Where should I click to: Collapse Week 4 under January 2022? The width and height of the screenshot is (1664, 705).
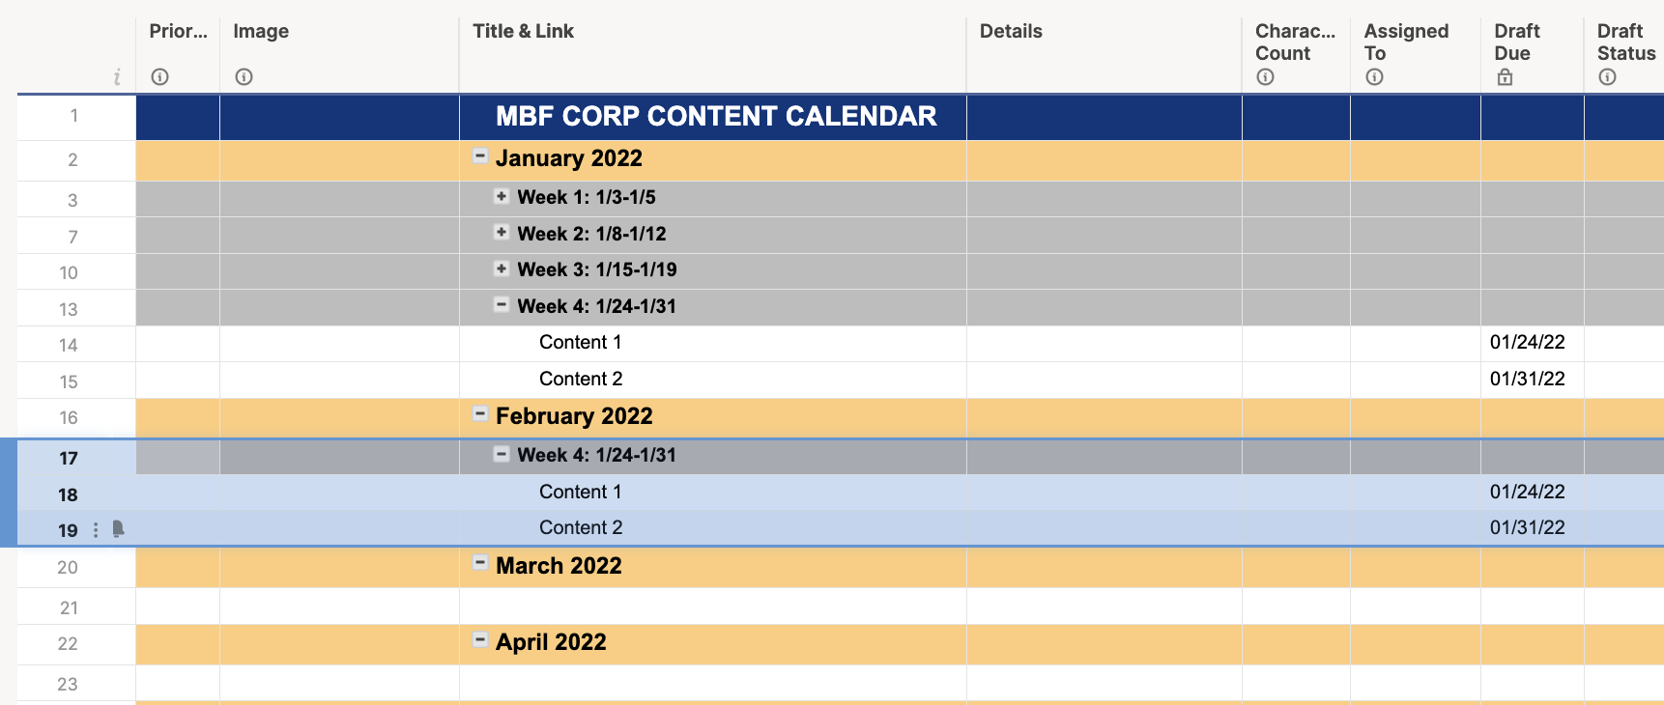pyautogui.click(x=502, y=303)
